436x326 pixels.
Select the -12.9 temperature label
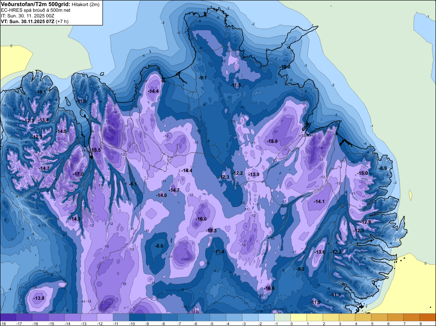pos(366,222)
